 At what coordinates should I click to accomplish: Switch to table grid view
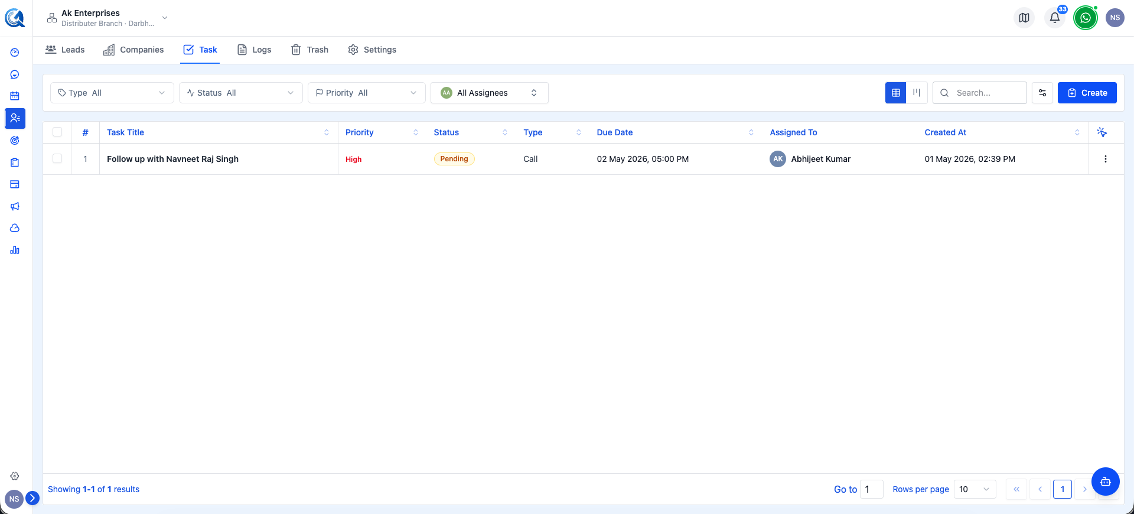pos(895,93)
